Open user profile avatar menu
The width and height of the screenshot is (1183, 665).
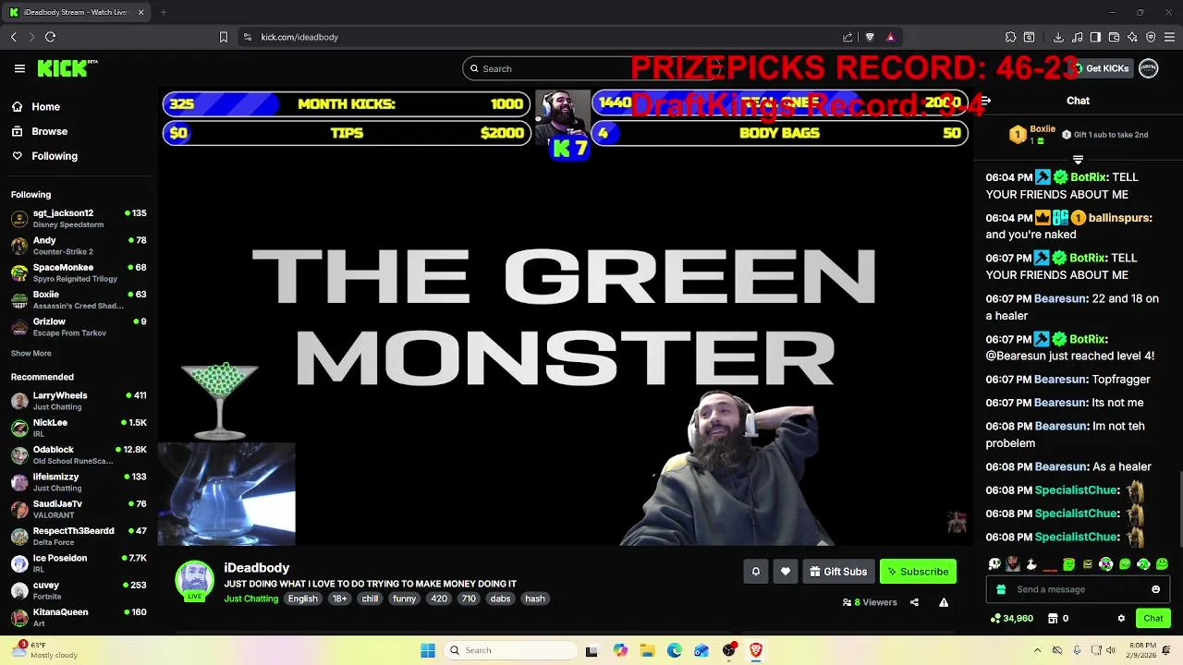pyautogui.click(x=1149, y=68)
